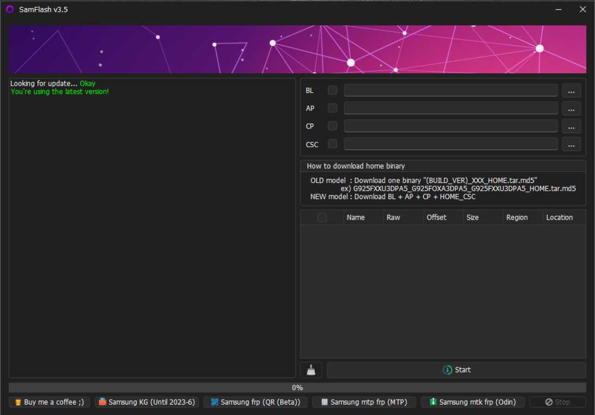Image resolution: width=595 pixels, height=415 pixels.
Task: Launch Samsung frp (QR Beta) function
Action: tap(255, 402)
